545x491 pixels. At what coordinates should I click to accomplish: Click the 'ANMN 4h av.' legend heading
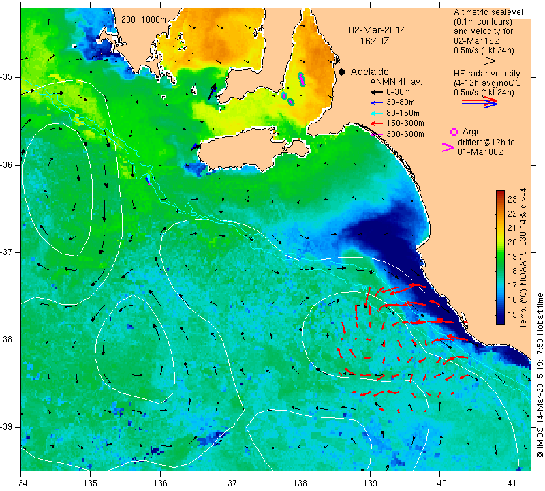coord(396,82)
